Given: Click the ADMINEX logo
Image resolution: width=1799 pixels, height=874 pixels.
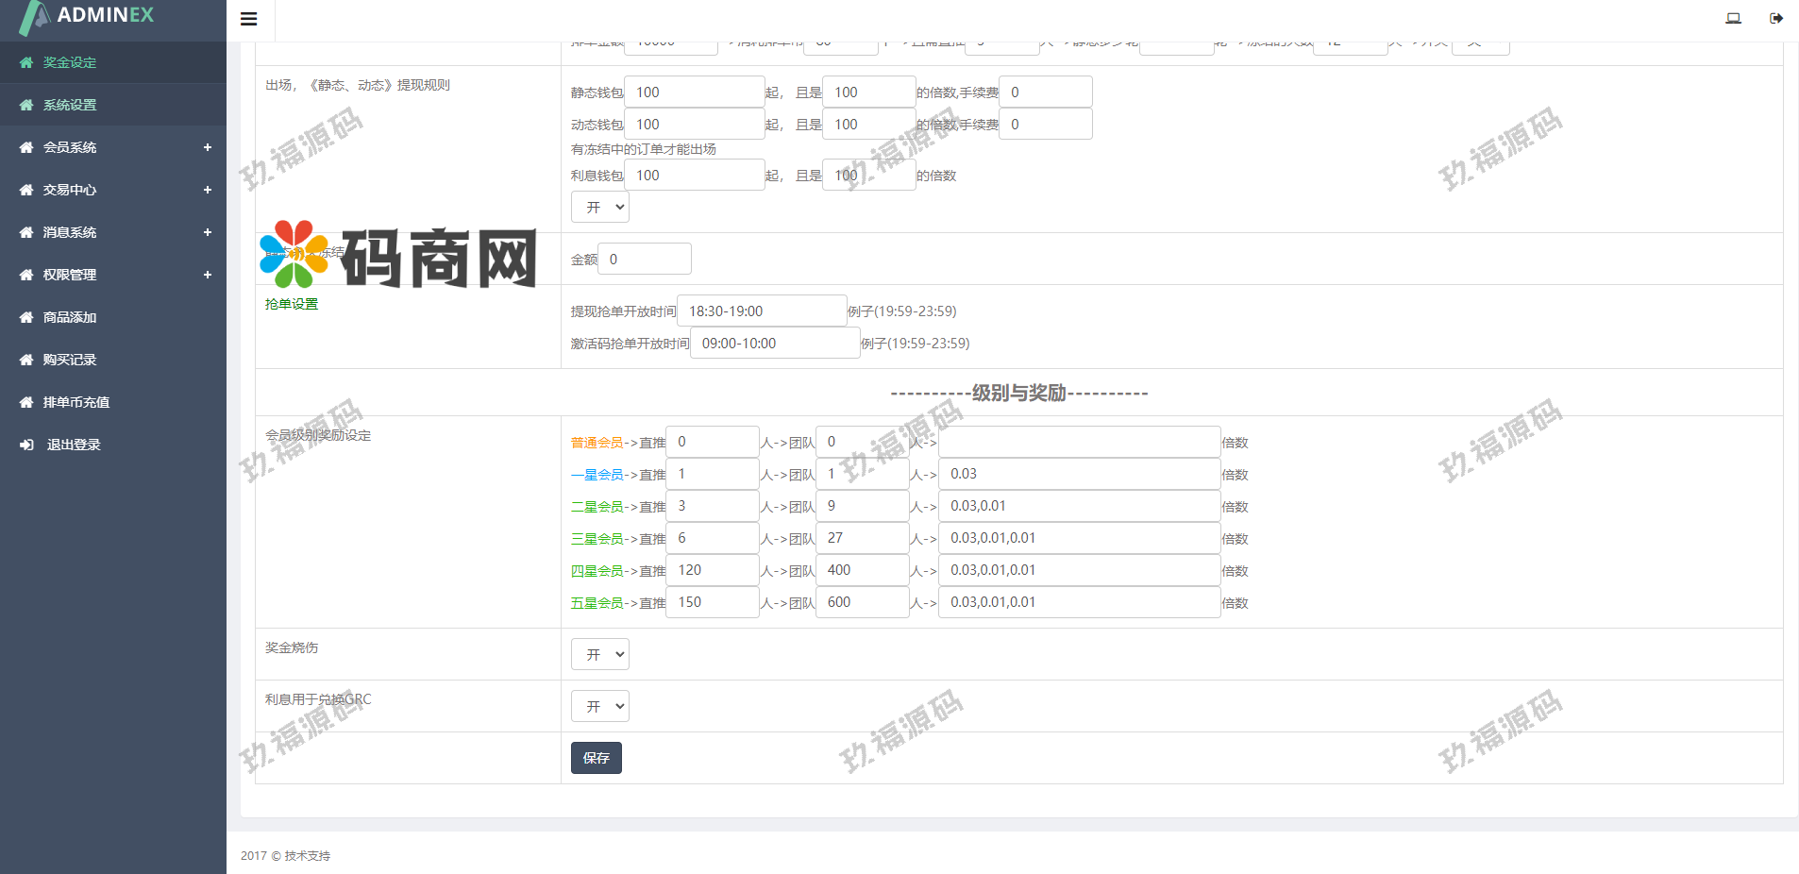Looking at the screenshot, I should (x=88, y=16).
